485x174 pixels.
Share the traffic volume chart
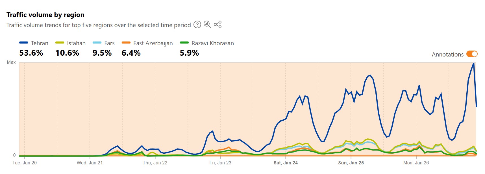pos(218,25)
